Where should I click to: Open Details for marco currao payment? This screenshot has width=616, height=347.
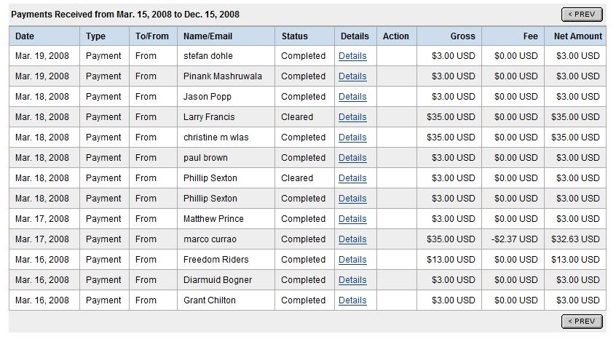point(352,239)
